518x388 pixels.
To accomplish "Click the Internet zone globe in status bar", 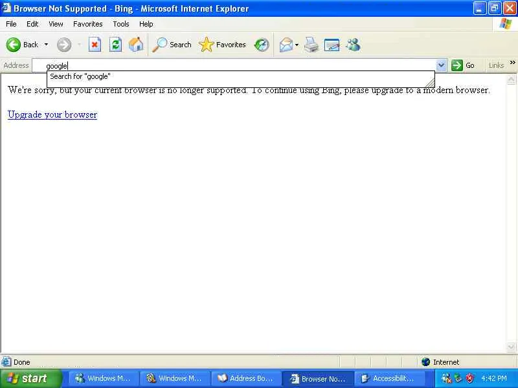I will point(425,362).
